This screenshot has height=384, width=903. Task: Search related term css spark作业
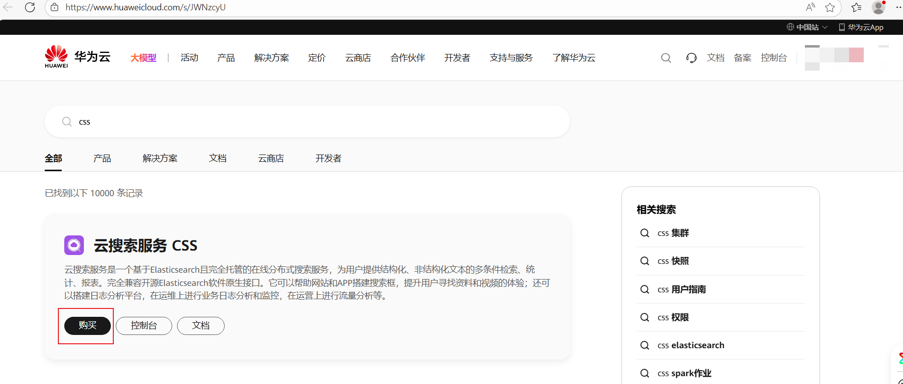pyautogui.click(x=684, y=373)
